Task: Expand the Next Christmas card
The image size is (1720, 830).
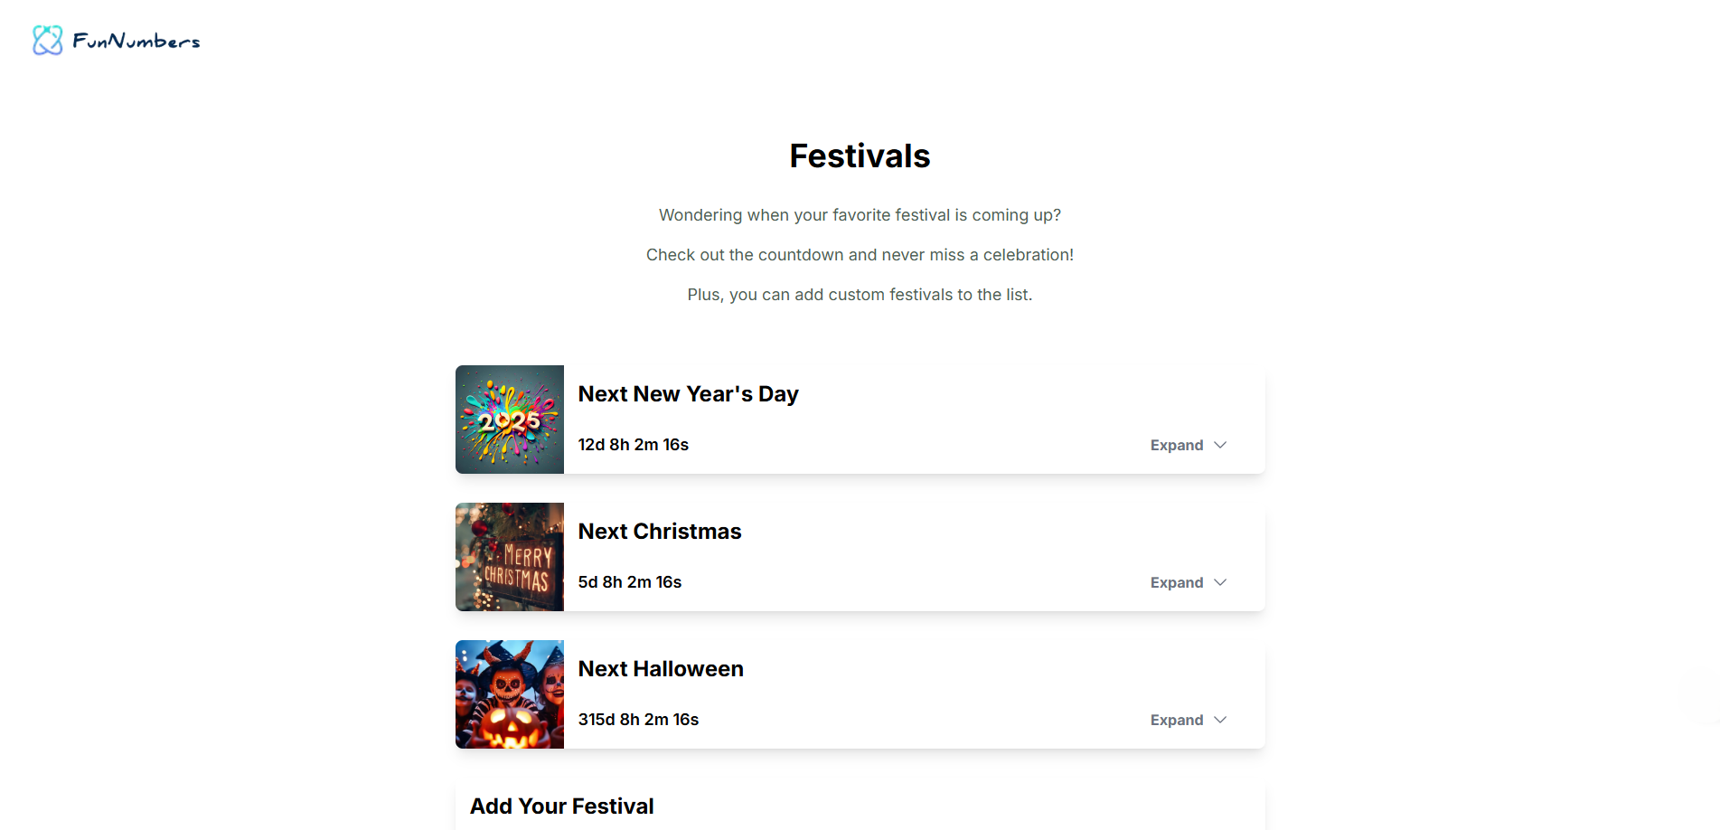Action: pos(1188,582)
